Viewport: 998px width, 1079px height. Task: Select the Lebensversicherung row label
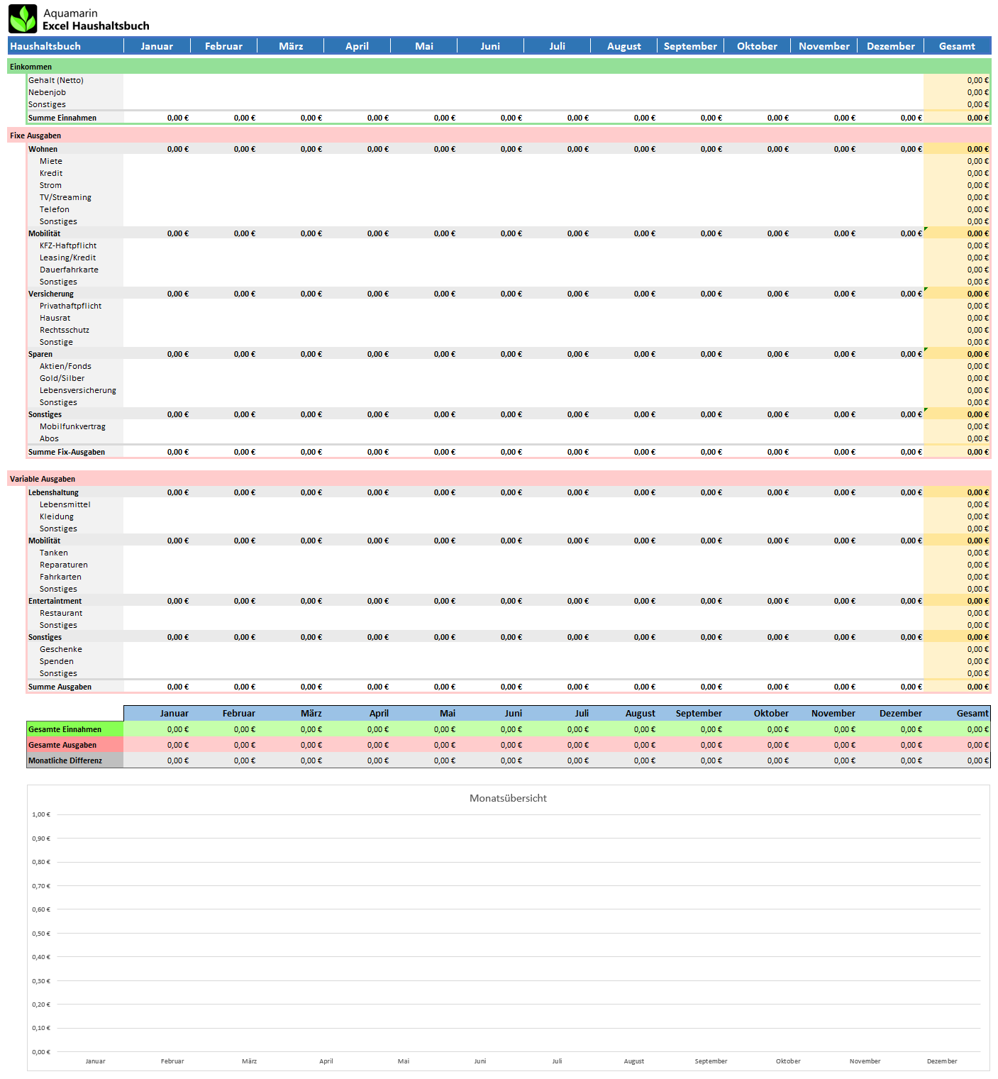tap(78, 390)
